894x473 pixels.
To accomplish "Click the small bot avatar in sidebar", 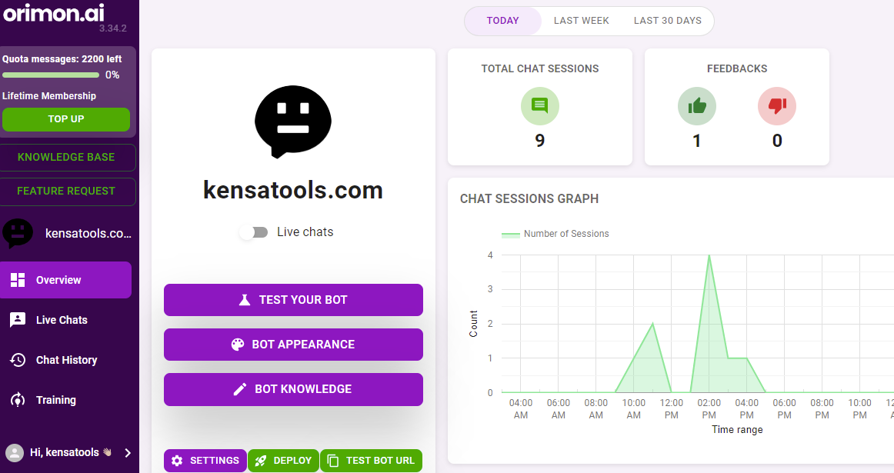I will [x=18, y=233].
